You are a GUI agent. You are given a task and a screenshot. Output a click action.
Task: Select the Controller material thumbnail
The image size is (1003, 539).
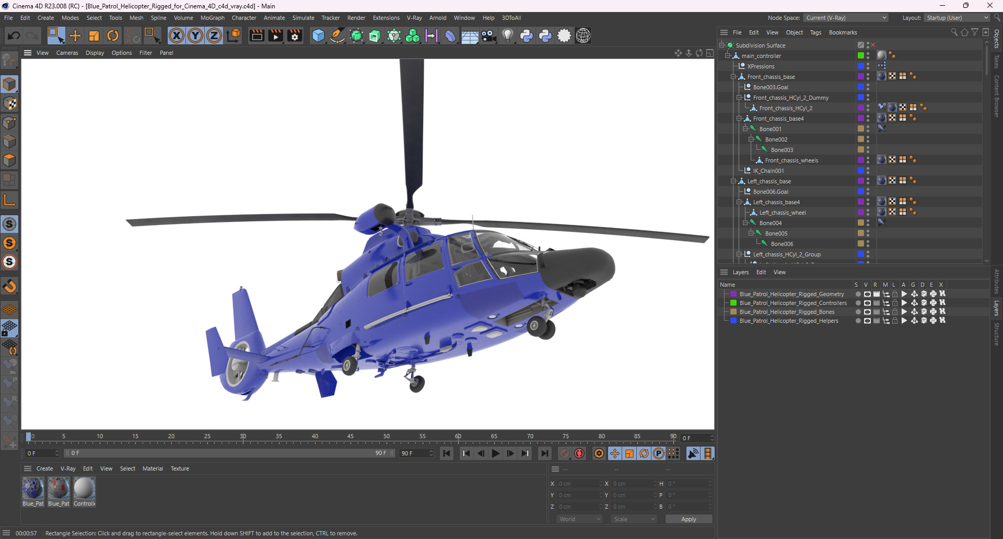pos(84,488)
